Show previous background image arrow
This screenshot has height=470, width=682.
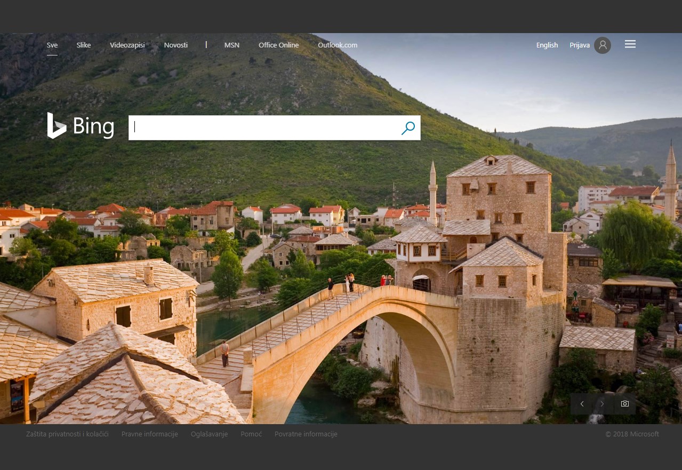[x=582, y=404]
